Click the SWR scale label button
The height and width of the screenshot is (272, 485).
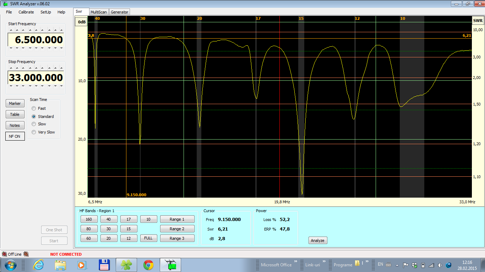pyautogui.click(x=478, y=21)
